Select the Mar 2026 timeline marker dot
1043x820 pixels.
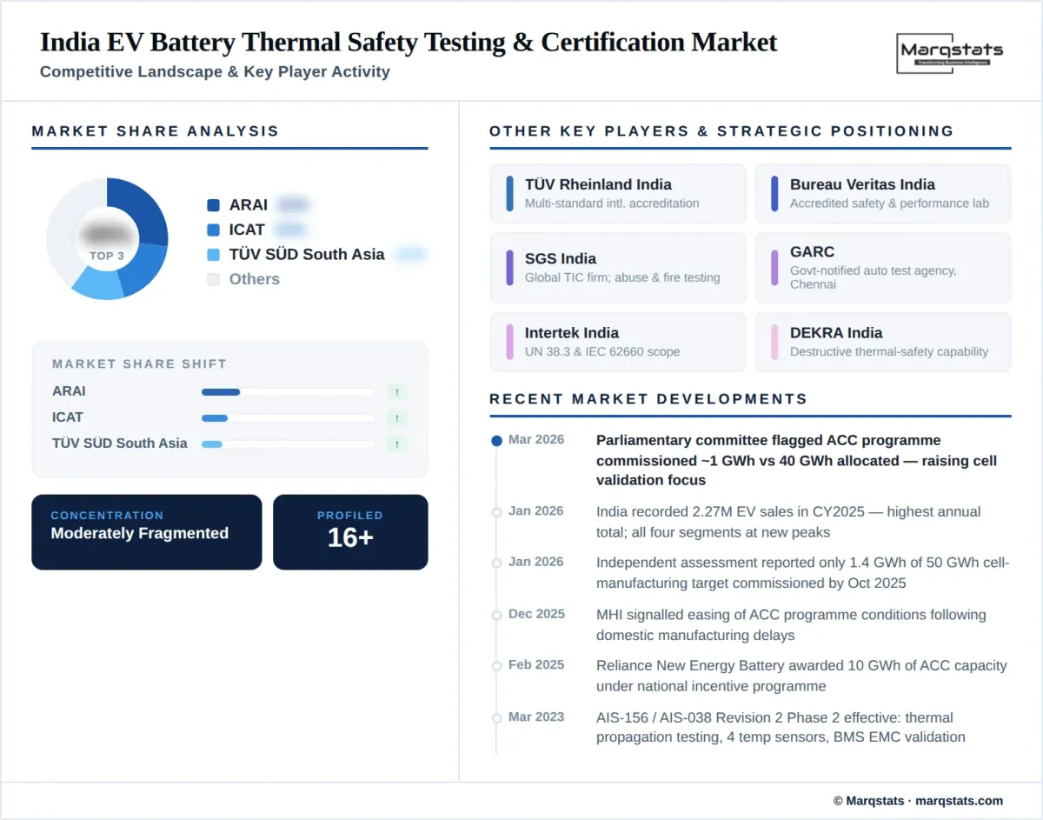pos(496,441)
